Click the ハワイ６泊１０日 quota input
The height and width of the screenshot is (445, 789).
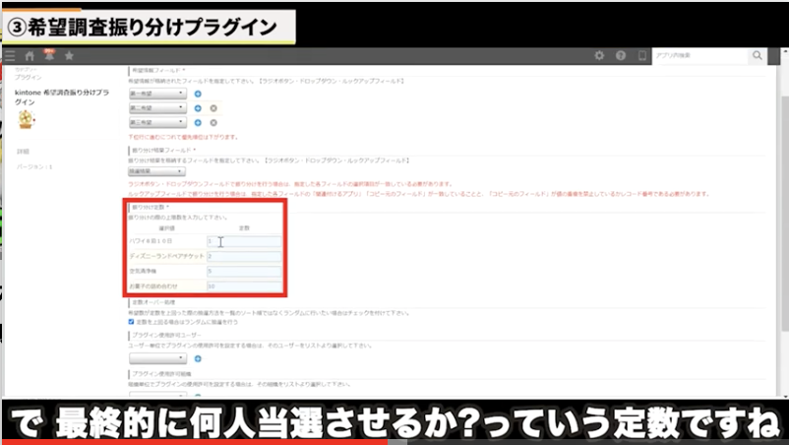(244, 241)
